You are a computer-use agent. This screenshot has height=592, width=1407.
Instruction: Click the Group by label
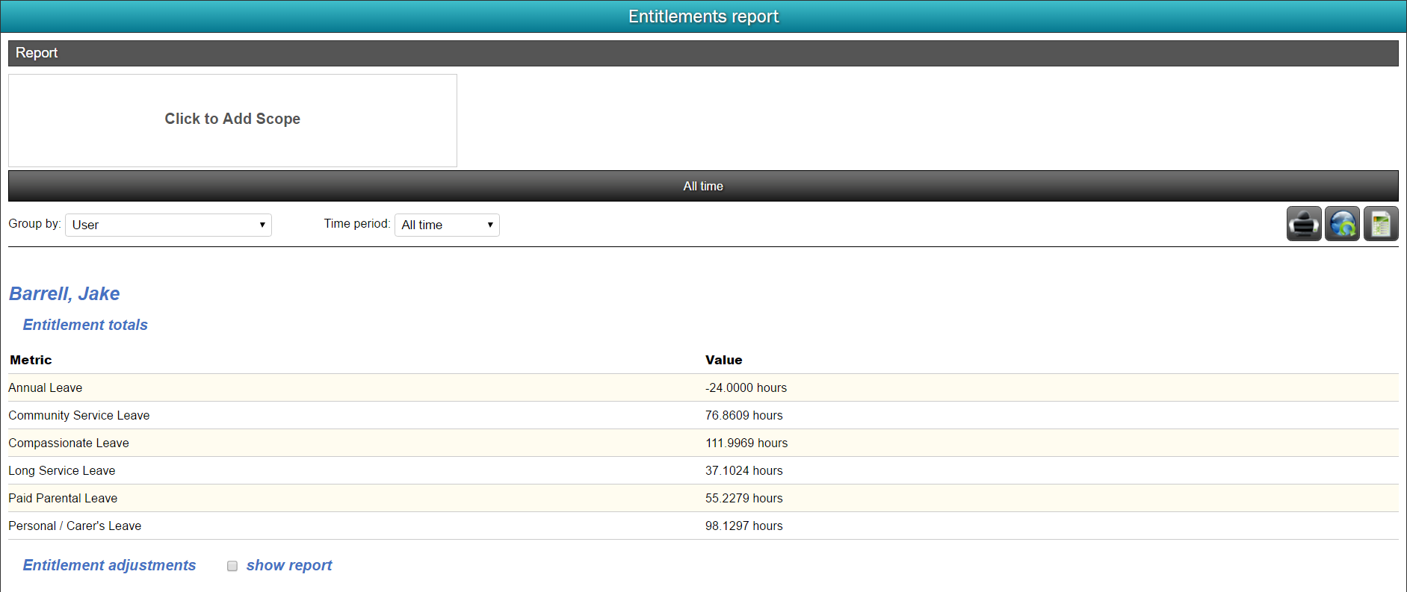(x=34, y=224)
